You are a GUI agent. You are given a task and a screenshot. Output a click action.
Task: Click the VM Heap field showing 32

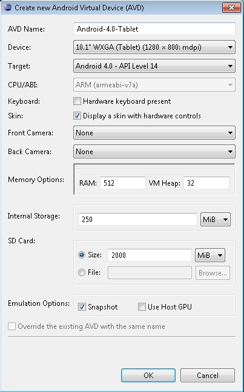(206, 183)
